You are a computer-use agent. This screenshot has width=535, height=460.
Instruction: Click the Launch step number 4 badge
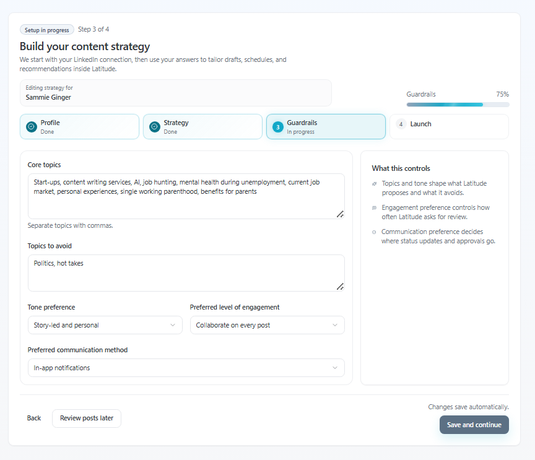(401, 124)
